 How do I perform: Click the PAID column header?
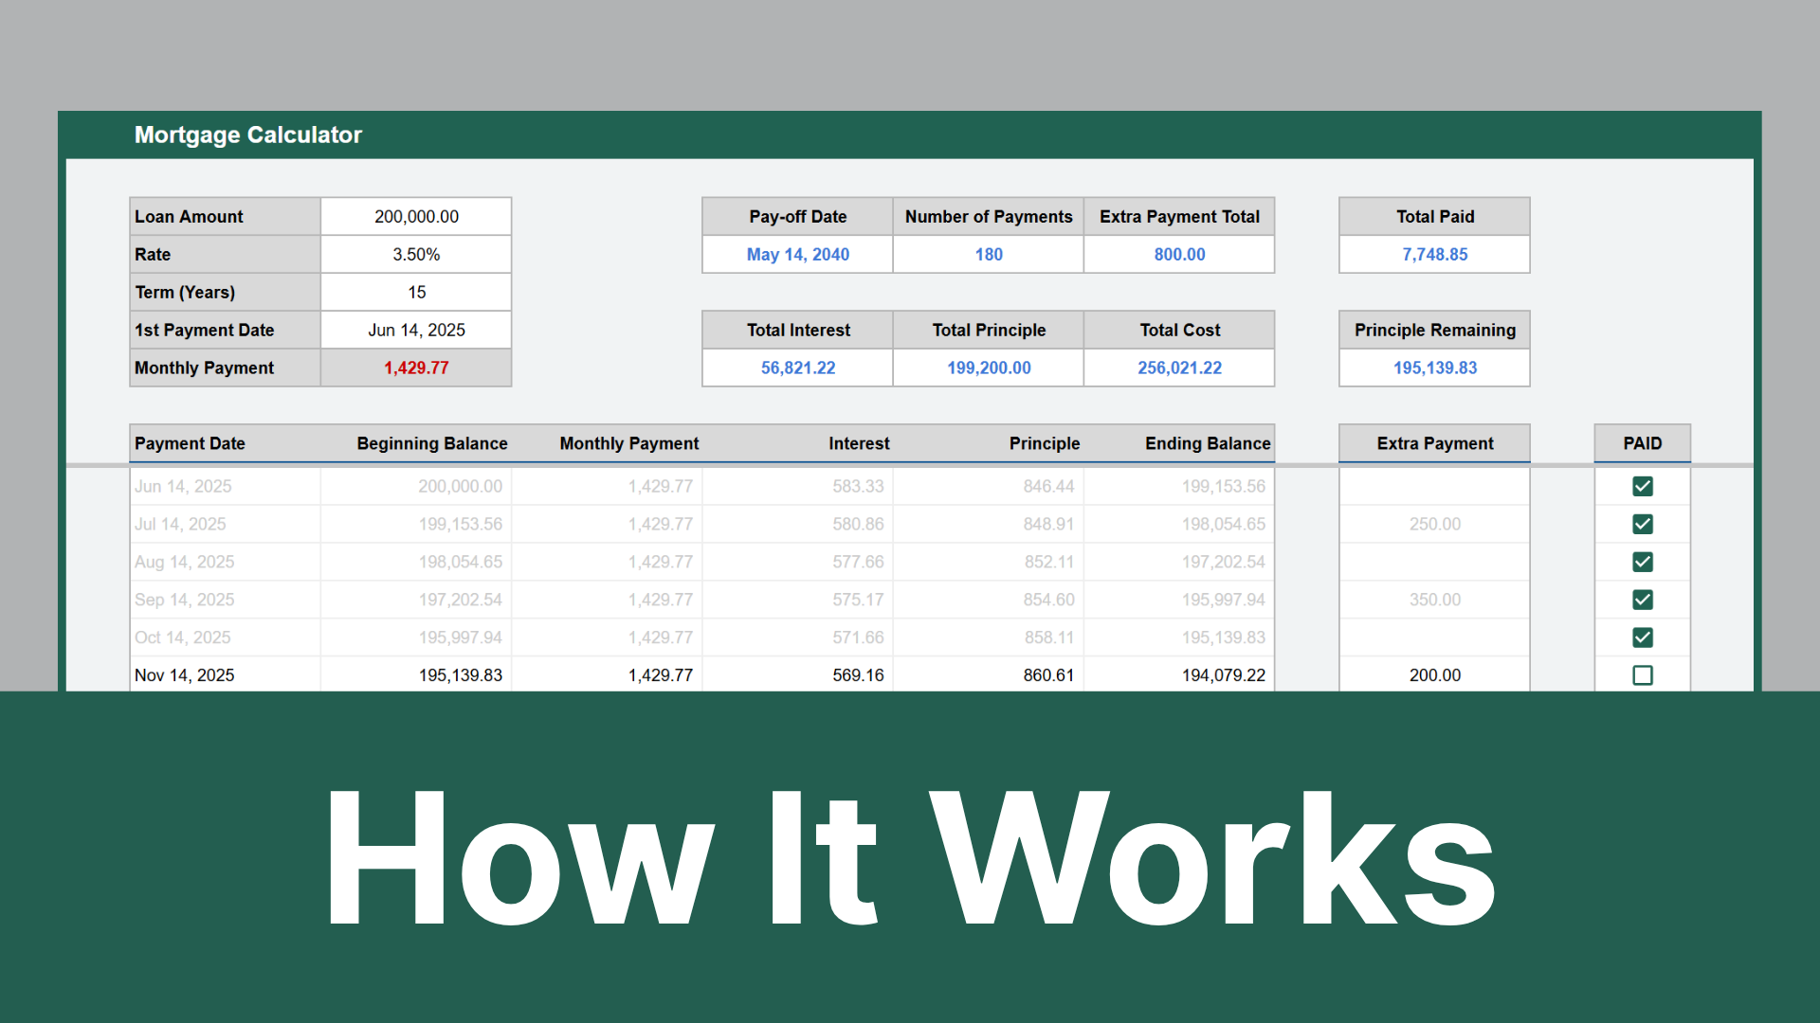pos(1643,443)
